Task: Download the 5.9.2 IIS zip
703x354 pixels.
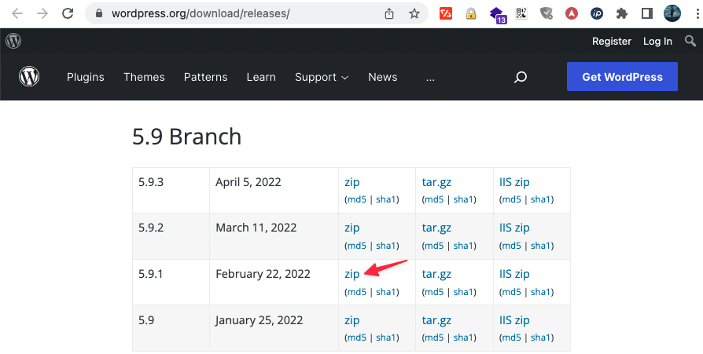Action: pos(514,228)
